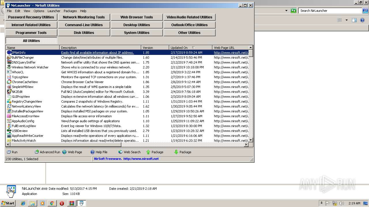Click the IPNetInfo utility icon
Screen dimensions: 369x207
coord(9,53)
